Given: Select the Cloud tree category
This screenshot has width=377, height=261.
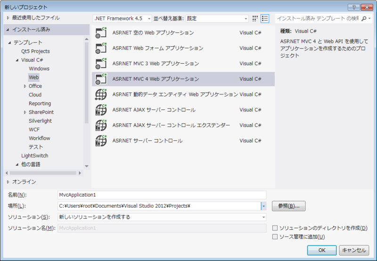Looking at the screenshot, I should [35, 94].
